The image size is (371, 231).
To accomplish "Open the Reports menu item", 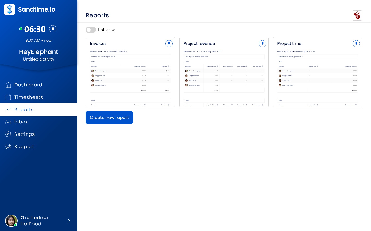I will (24, 110).
